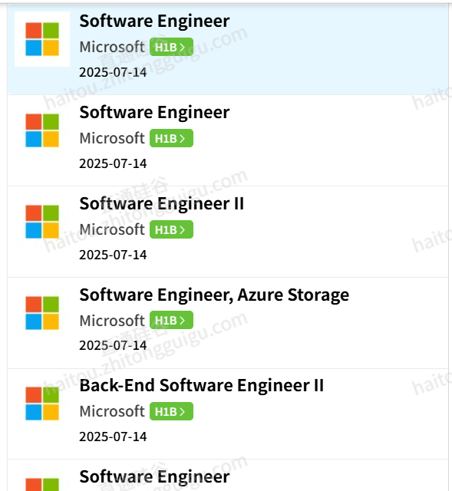Click Microsoft company name in Azure Storage listing
This screenshot has height=491, width=452.
[x=112, y=321]
